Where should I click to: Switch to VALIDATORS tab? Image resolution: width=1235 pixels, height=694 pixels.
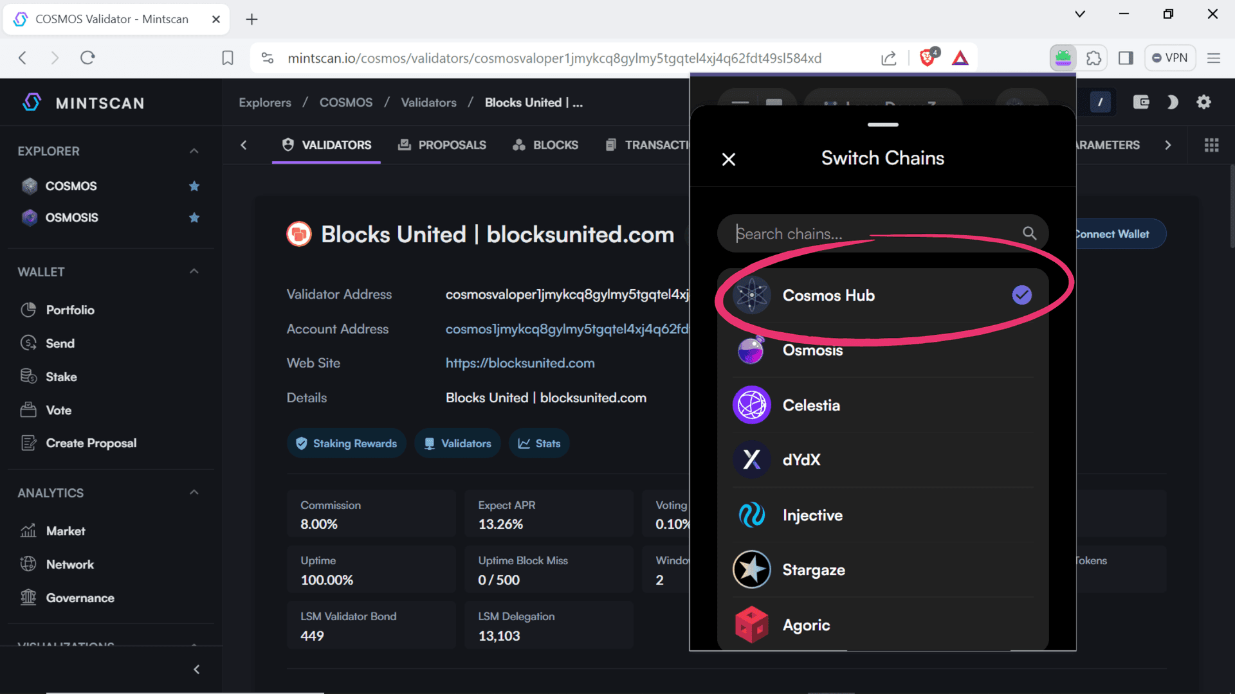tap(326, 145)
